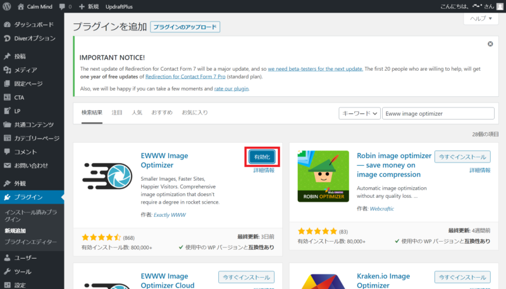506x289 pixels.
Task: Click the EWWW Image Optimizer logo thumbnail
Action: coord(107,176)
